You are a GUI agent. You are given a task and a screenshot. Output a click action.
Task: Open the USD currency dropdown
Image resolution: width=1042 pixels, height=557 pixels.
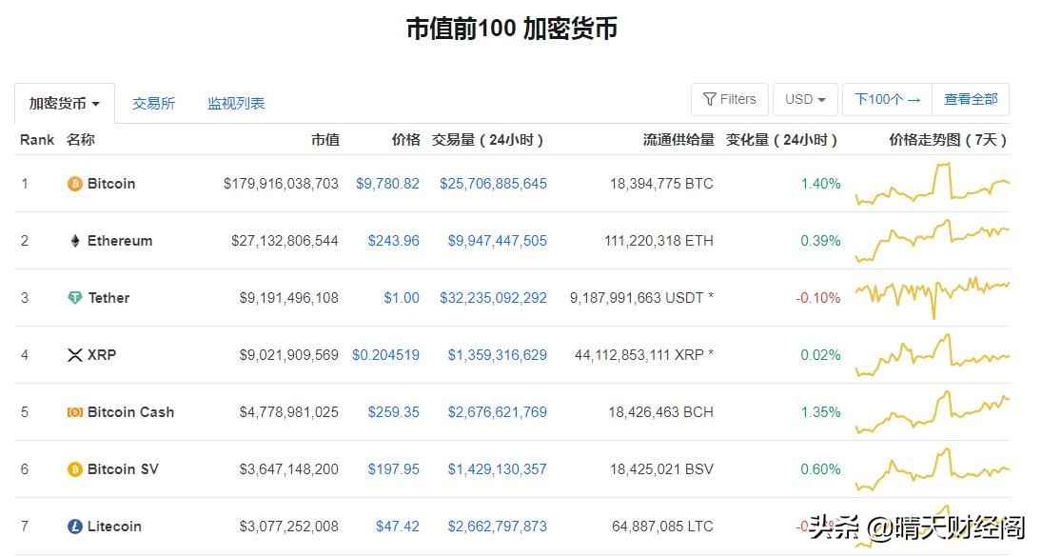[x=805, y=100]
